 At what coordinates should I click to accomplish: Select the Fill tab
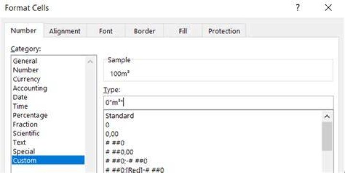click(183, 31)
